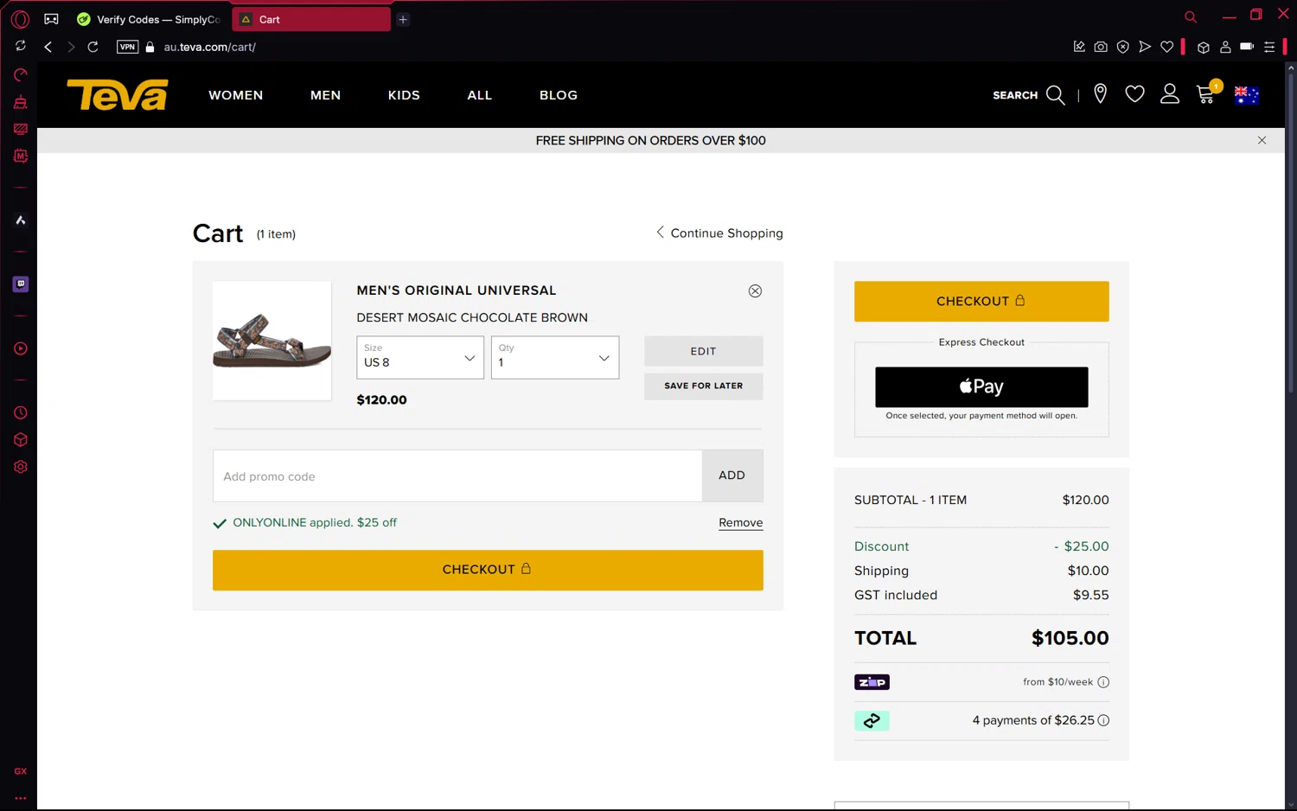
Task: Open Twitch in the sidebar
Action: pos(21,284)
